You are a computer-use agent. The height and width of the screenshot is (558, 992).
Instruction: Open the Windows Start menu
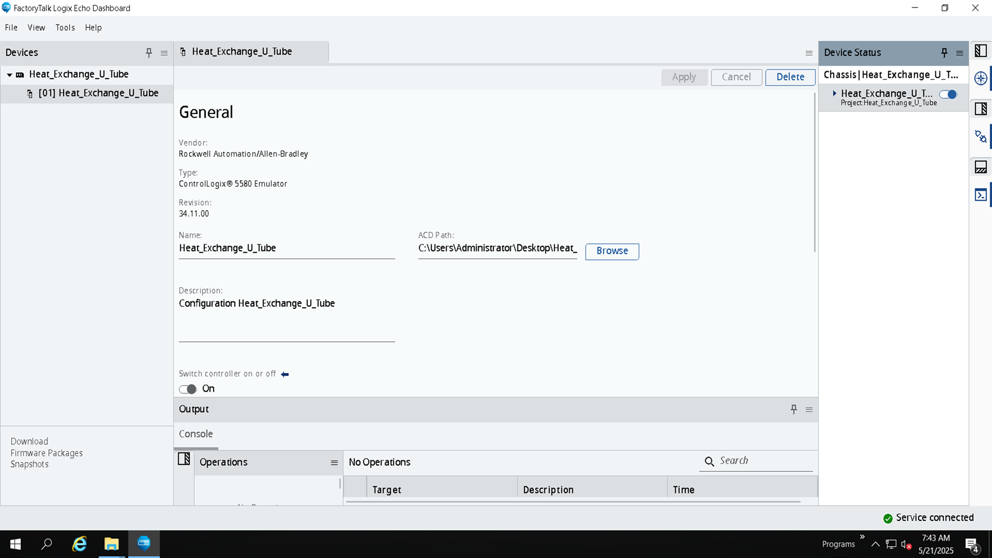[15, 544]
